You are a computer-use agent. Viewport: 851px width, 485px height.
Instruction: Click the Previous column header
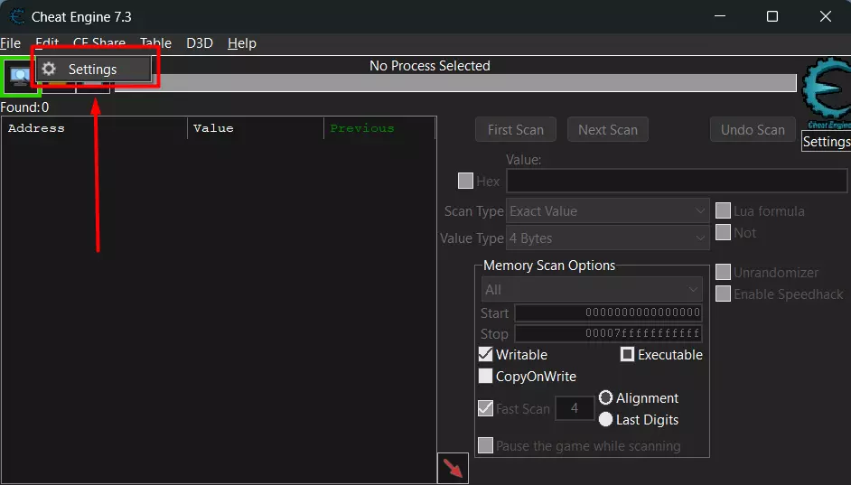(379, 128)
